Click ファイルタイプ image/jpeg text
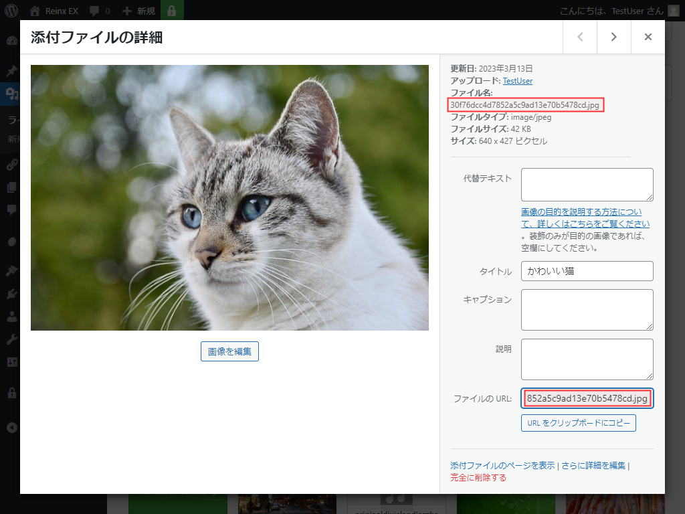 pos(501,117)
